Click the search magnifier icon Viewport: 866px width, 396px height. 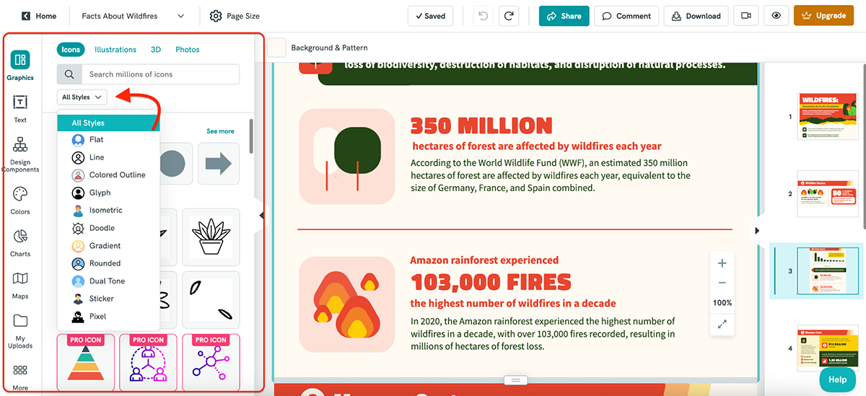pos(69,74)
